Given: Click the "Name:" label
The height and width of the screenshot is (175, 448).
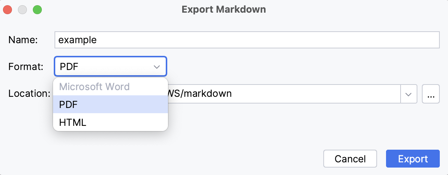Looking at the screenshot, I should point(23,40).
